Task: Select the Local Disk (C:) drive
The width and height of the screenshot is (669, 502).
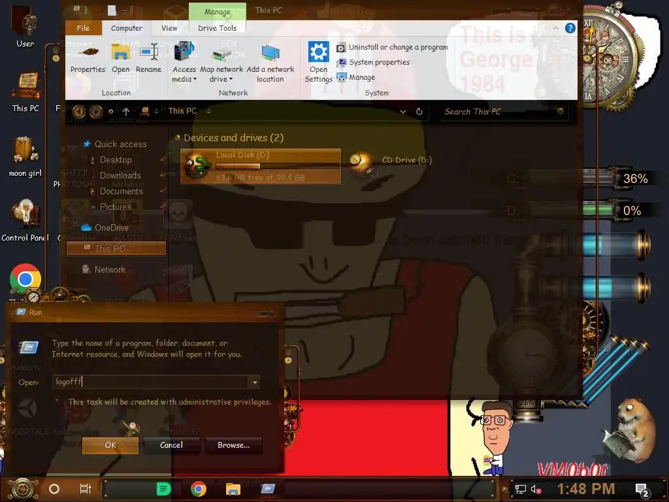Action: pos(261,166)
